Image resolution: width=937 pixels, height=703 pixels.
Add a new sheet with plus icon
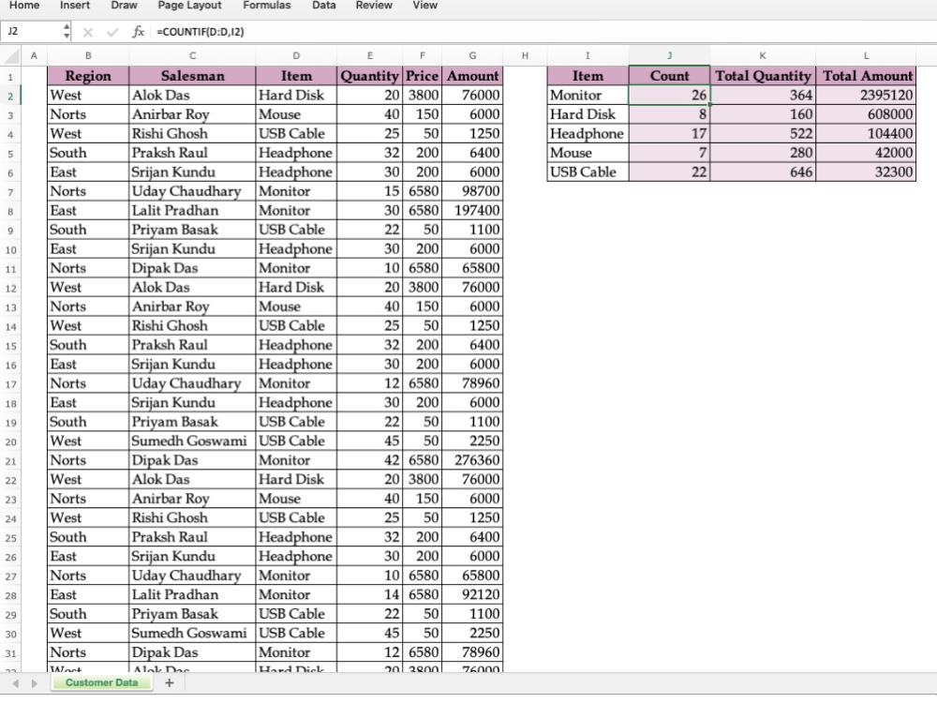(x=169, y=682)
